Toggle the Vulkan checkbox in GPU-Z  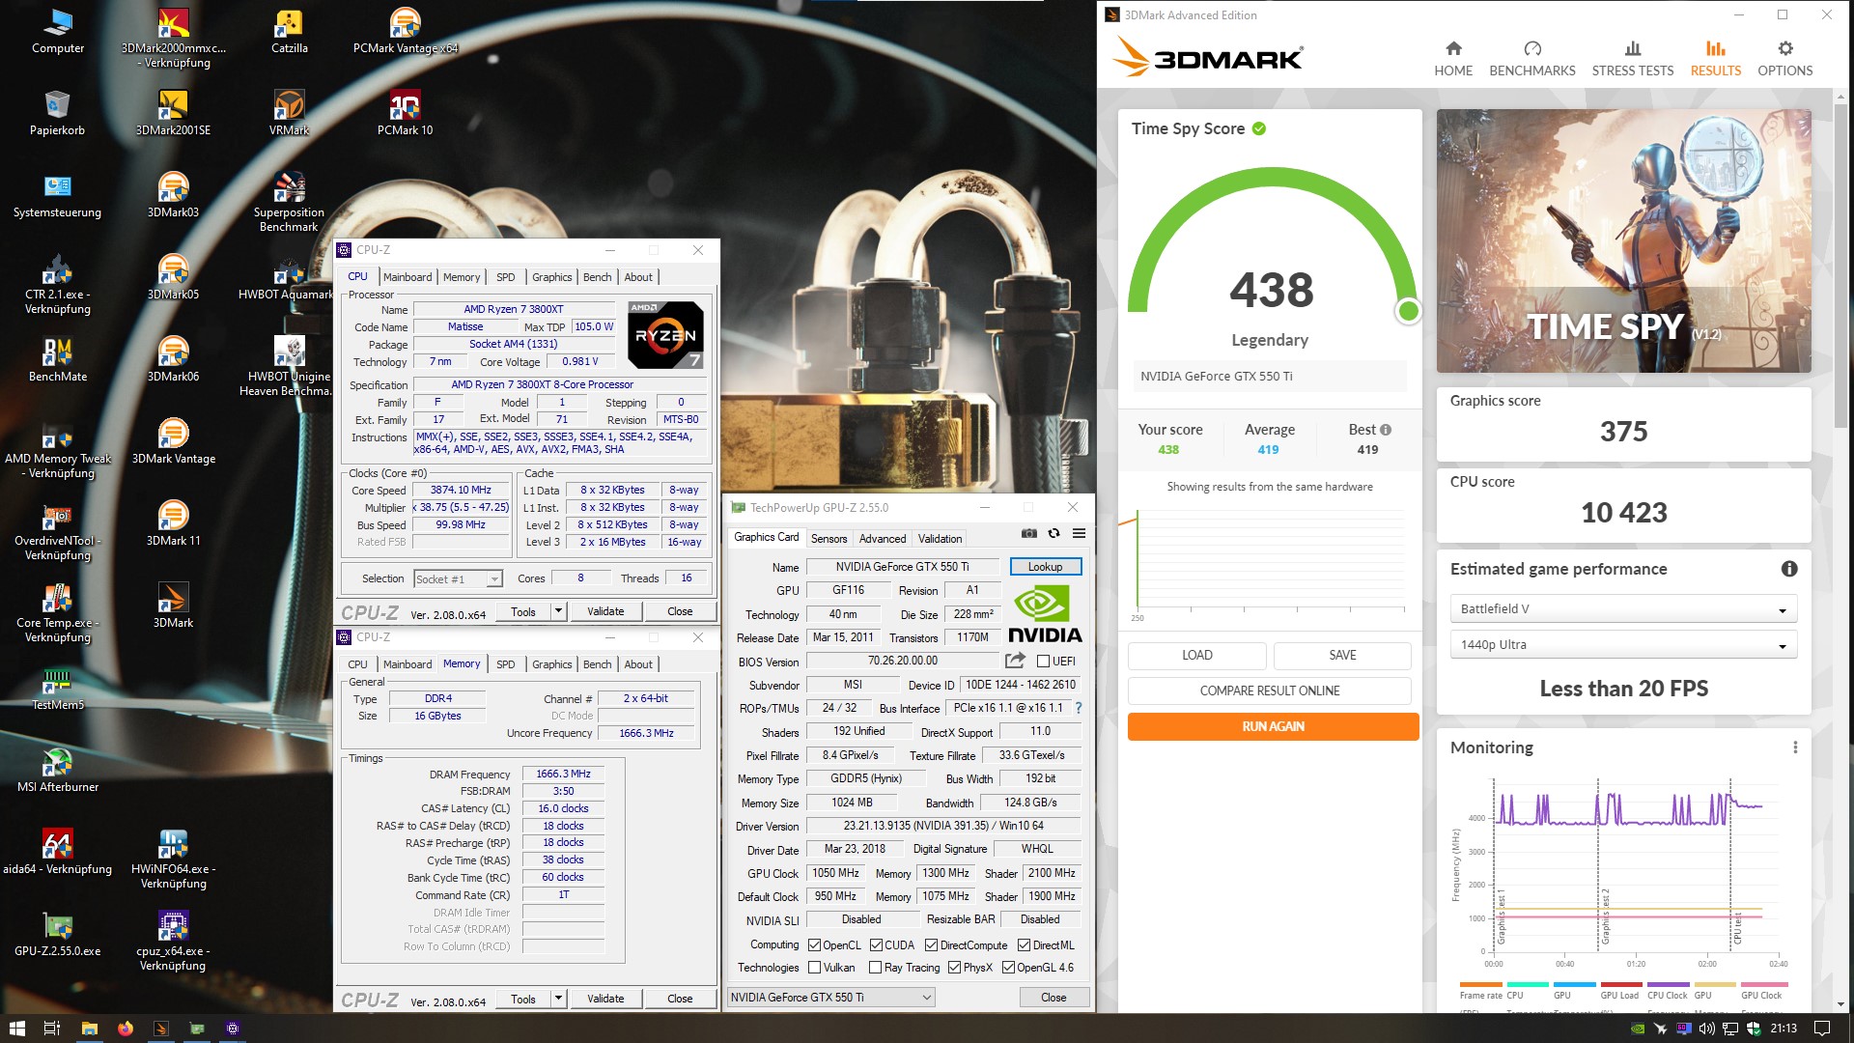(x=814, y=968)
